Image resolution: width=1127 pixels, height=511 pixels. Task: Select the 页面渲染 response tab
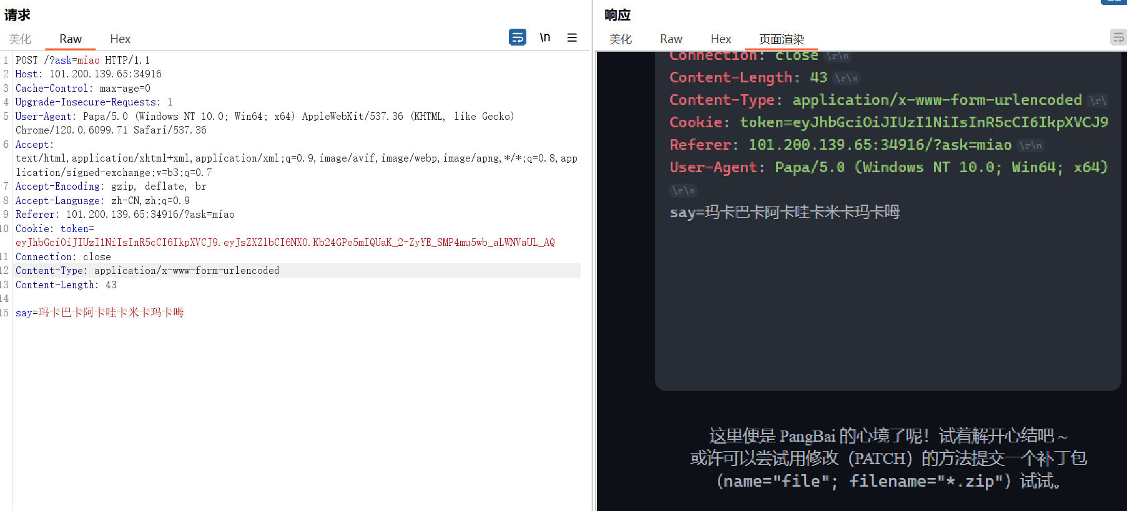(x=782, y=39)
